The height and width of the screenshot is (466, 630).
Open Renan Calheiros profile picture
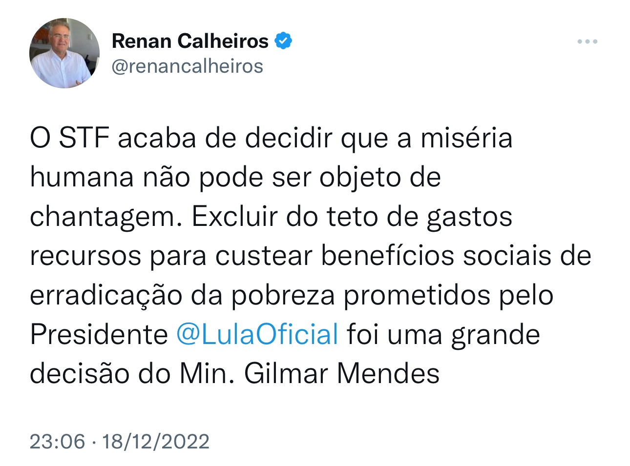pos(64,53)
